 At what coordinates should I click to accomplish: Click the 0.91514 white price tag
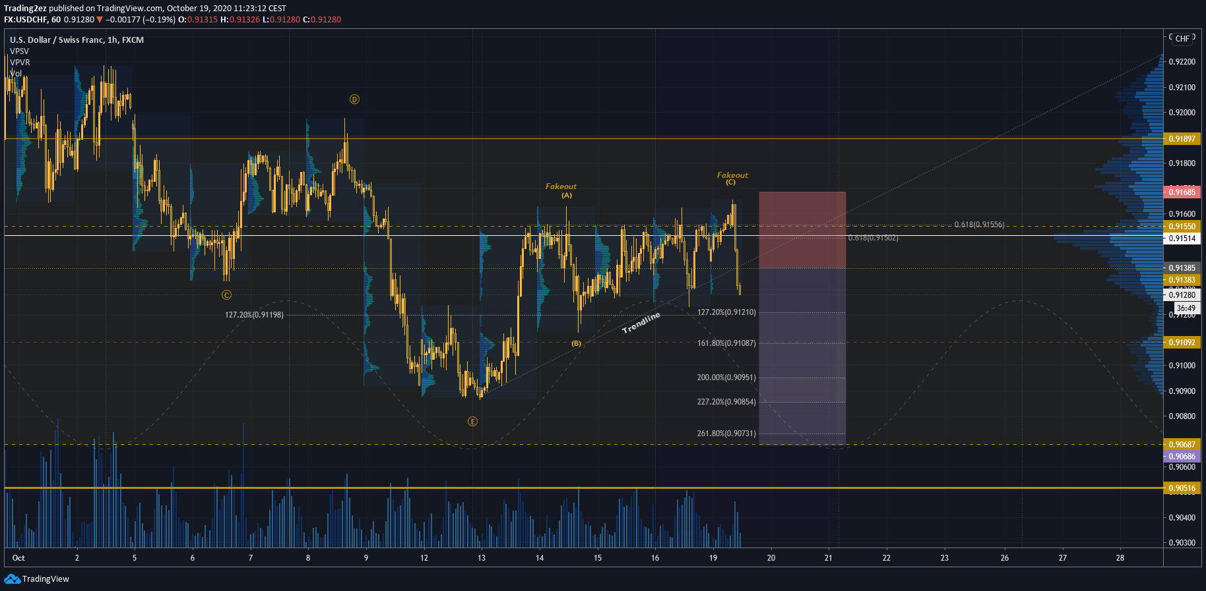tap(1182, 239)
